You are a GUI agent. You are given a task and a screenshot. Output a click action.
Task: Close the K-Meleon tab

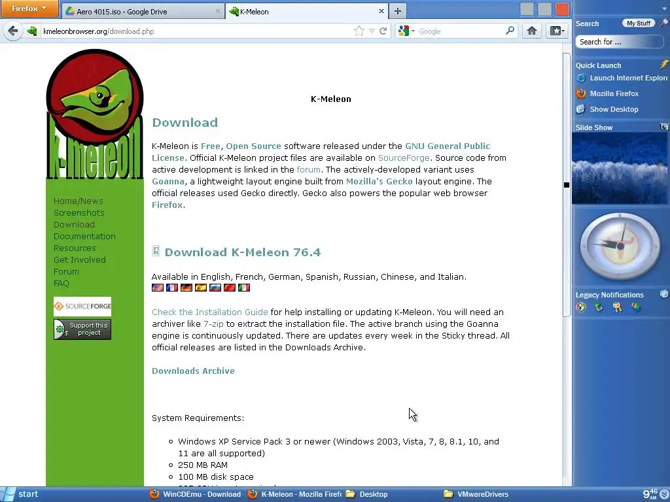381,12
